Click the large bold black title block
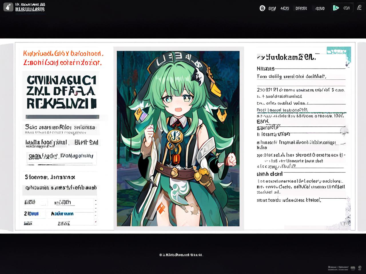 [61, 92]
